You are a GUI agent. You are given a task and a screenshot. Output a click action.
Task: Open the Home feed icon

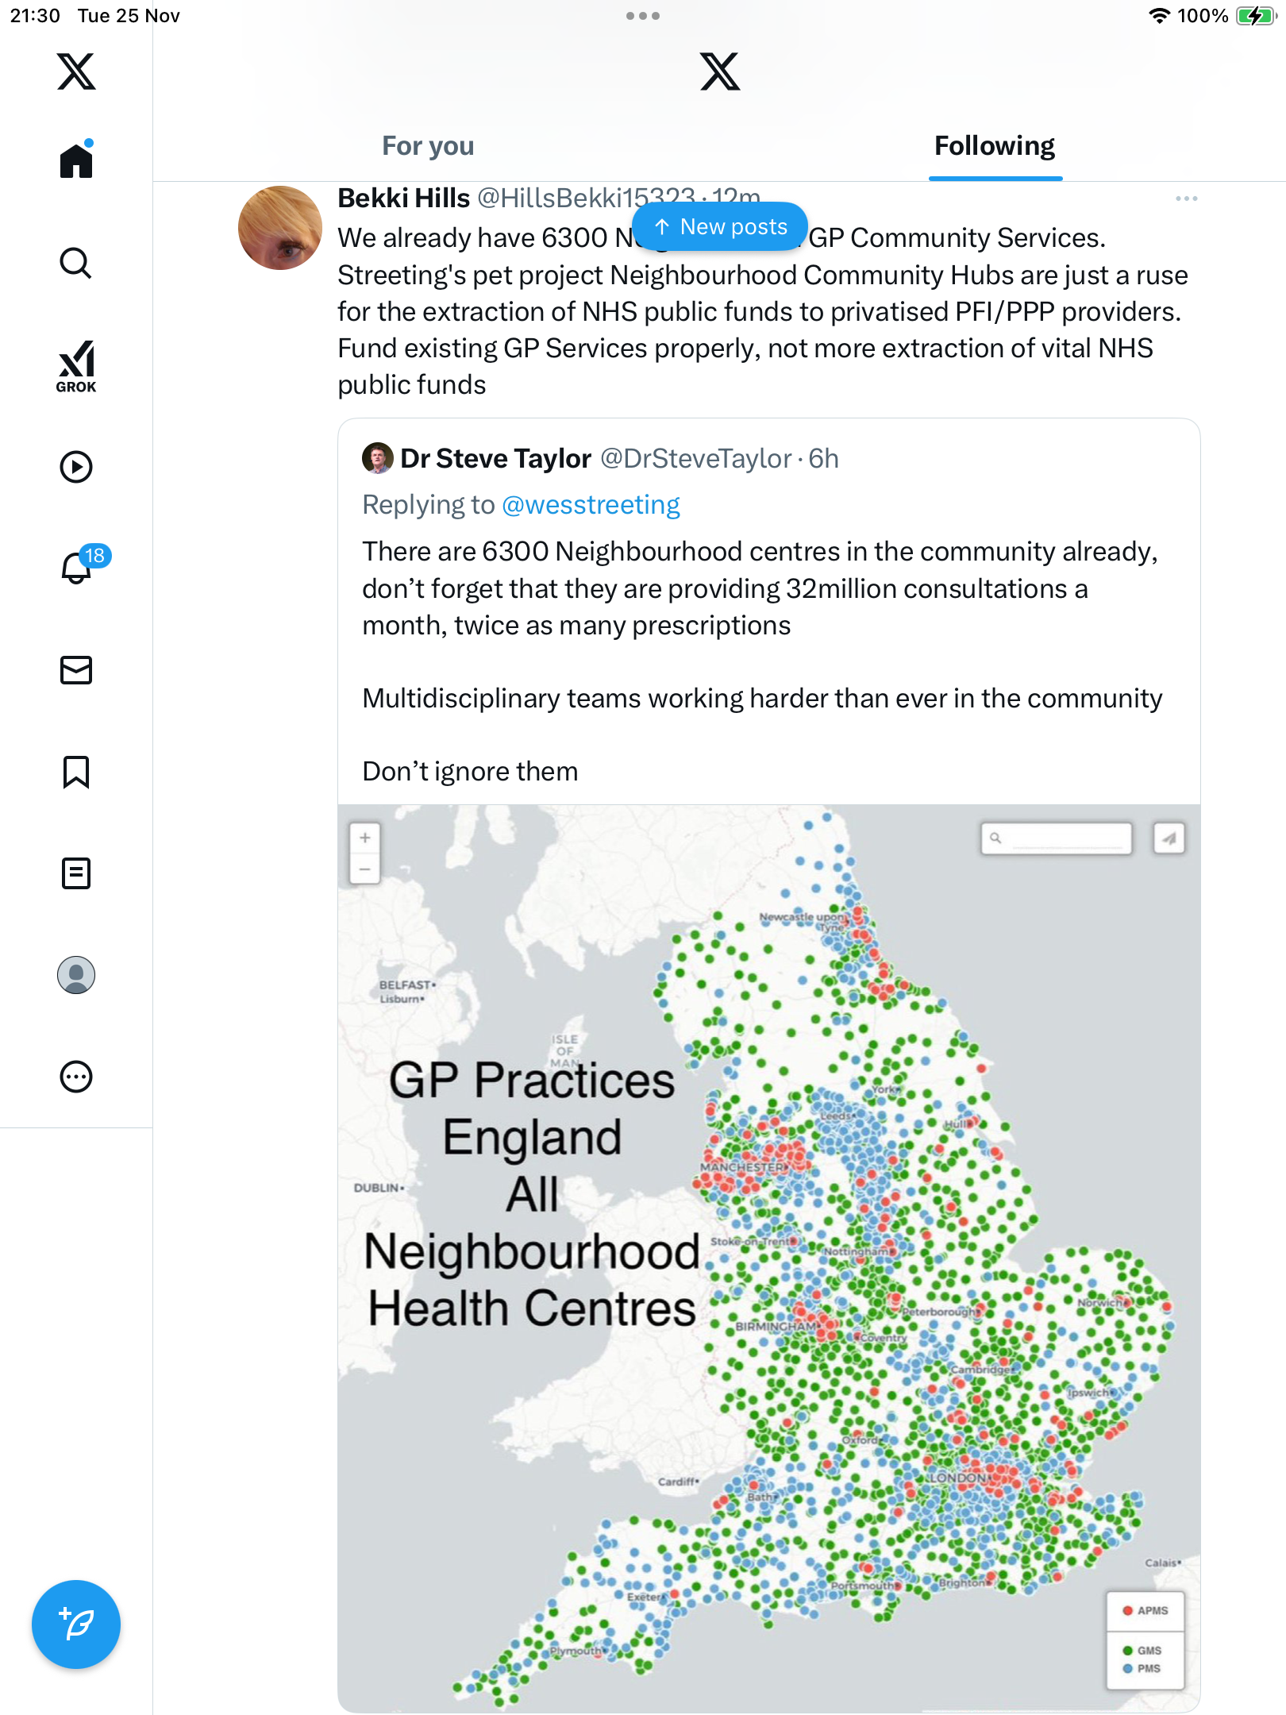(76, 160)
